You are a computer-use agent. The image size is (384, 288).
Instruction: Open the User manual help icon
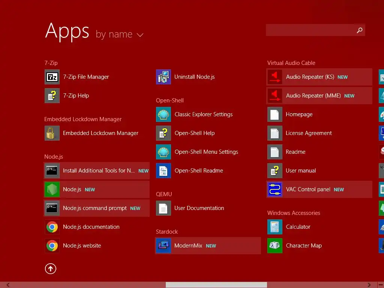[275, 171]
